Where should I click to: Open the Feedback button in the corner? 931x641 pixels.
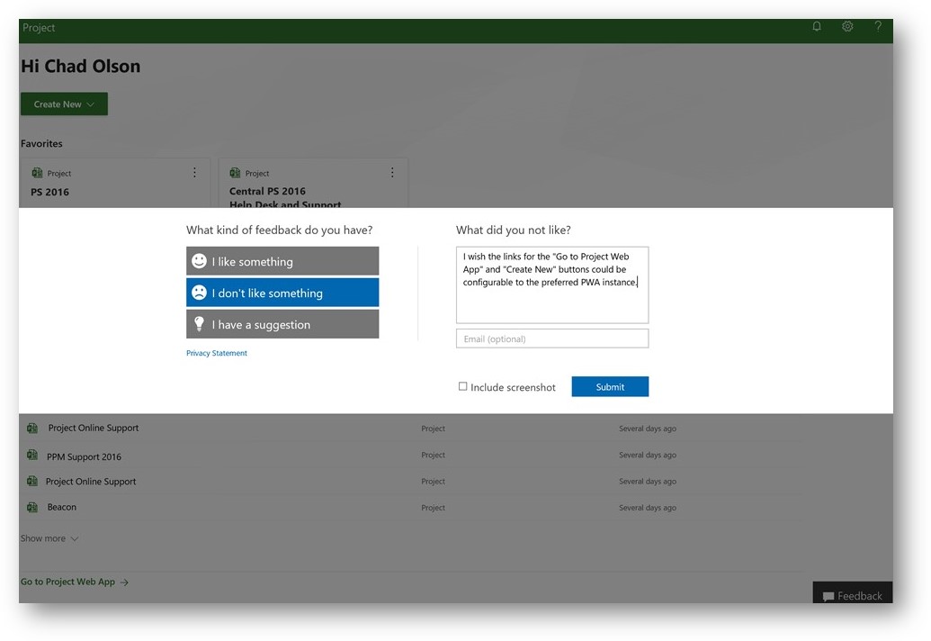[853, 593]
